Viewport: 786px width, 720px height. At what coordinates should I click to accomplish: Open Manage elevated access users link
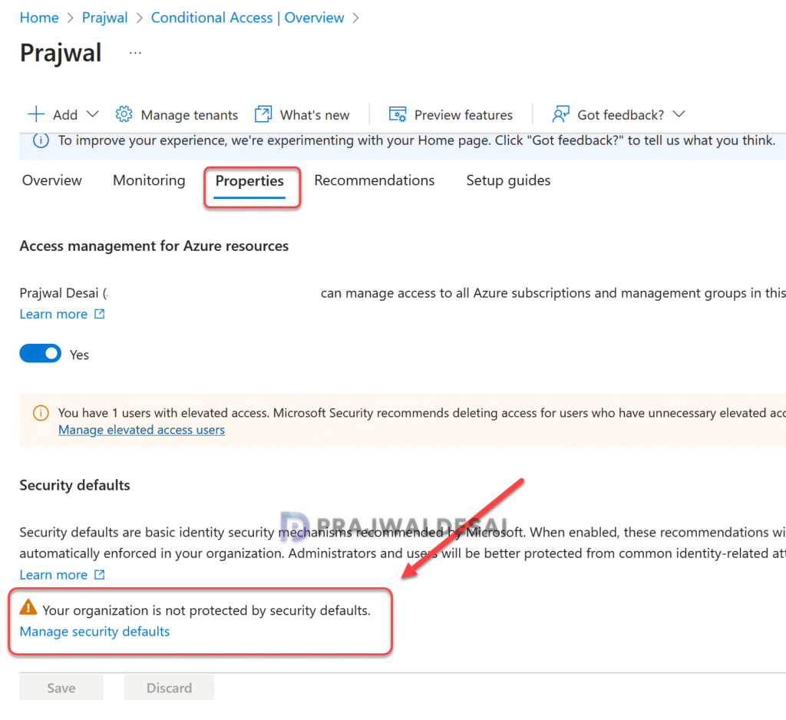pos(141,430)
